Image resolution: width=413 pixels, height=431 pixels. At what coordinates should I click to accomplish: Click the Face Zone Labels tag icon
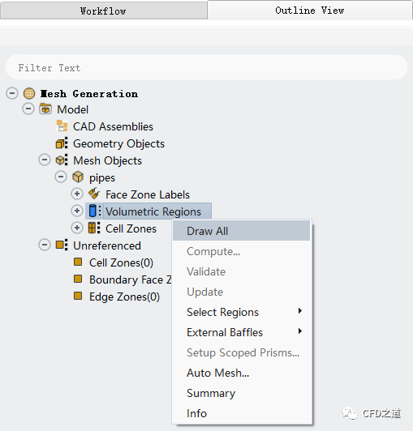click(x=94, y=194)
